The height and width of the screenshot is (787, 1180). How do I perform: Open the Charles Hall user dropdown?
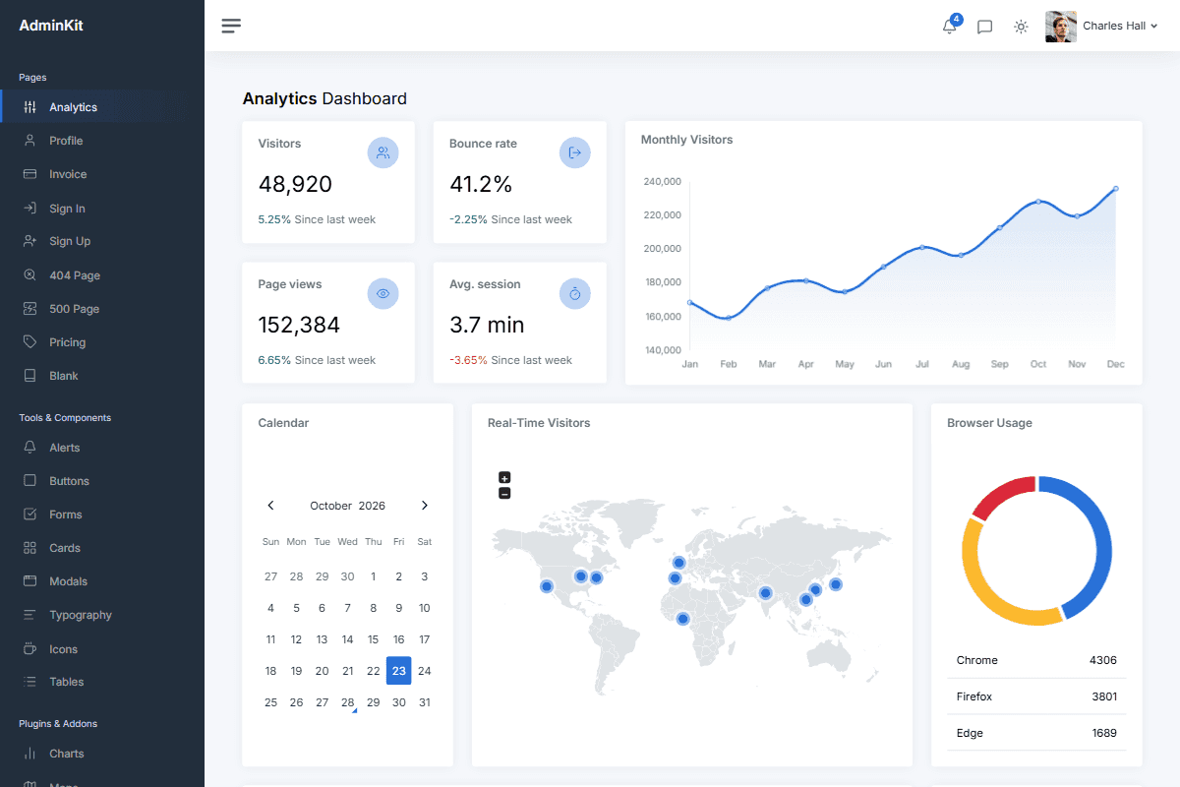tap(1120, 27)
